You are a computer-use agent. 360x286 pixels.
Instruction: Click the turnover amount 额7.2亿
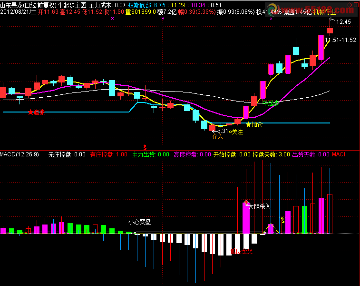pos(167,12)
